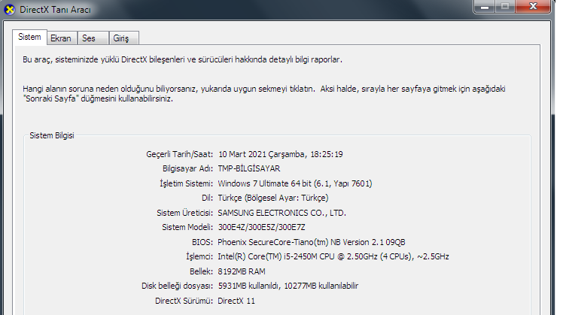Click the 'Disk belleği dosyası:' label
The image size is (563, 315).
point(177,286)
